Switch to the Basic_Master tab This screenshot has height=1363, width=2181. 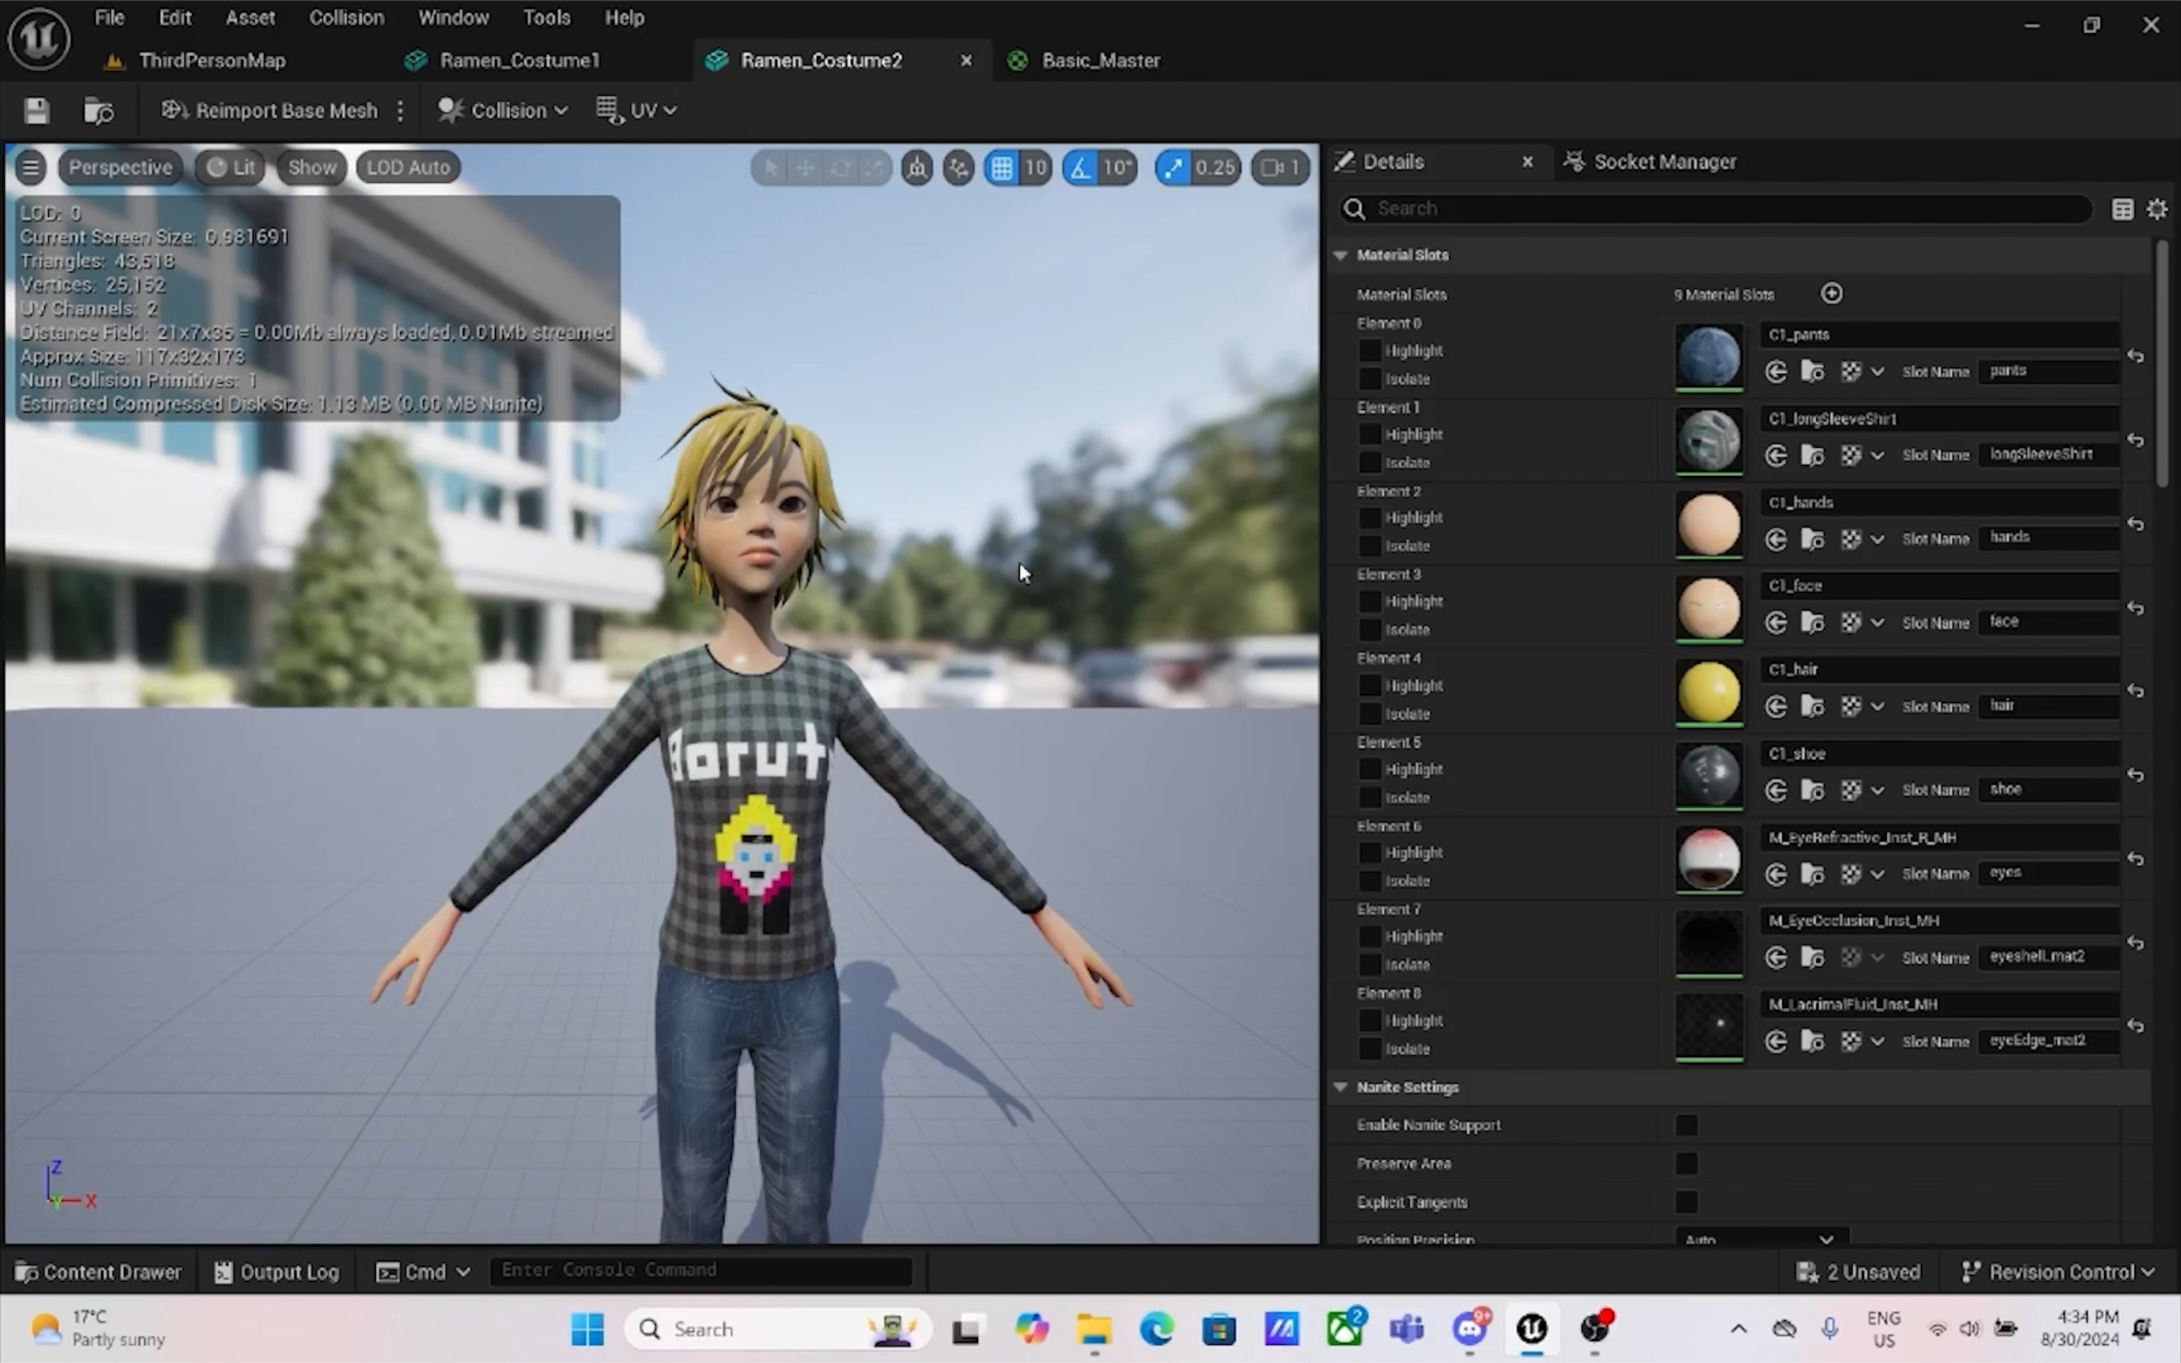(1101, 60)
